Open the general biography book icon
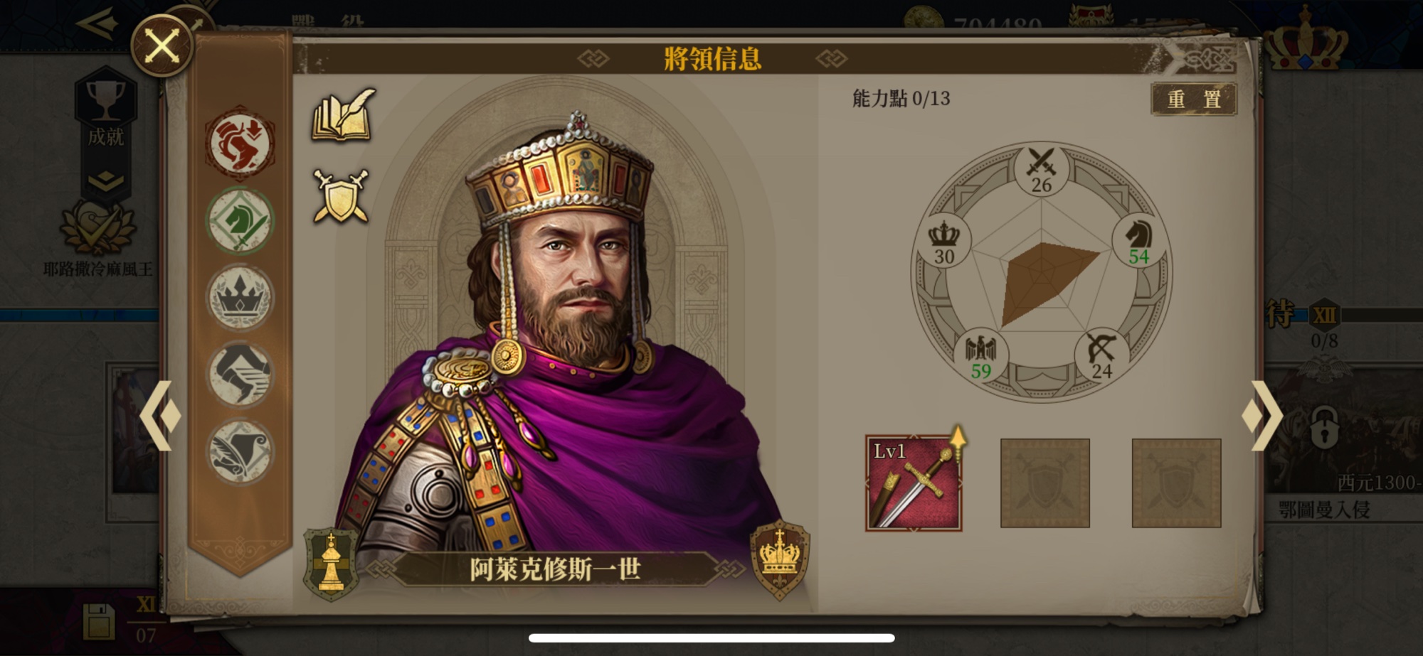Image resolution: width=1423 pixels, height=656 pixels. (x=343, y=114)
